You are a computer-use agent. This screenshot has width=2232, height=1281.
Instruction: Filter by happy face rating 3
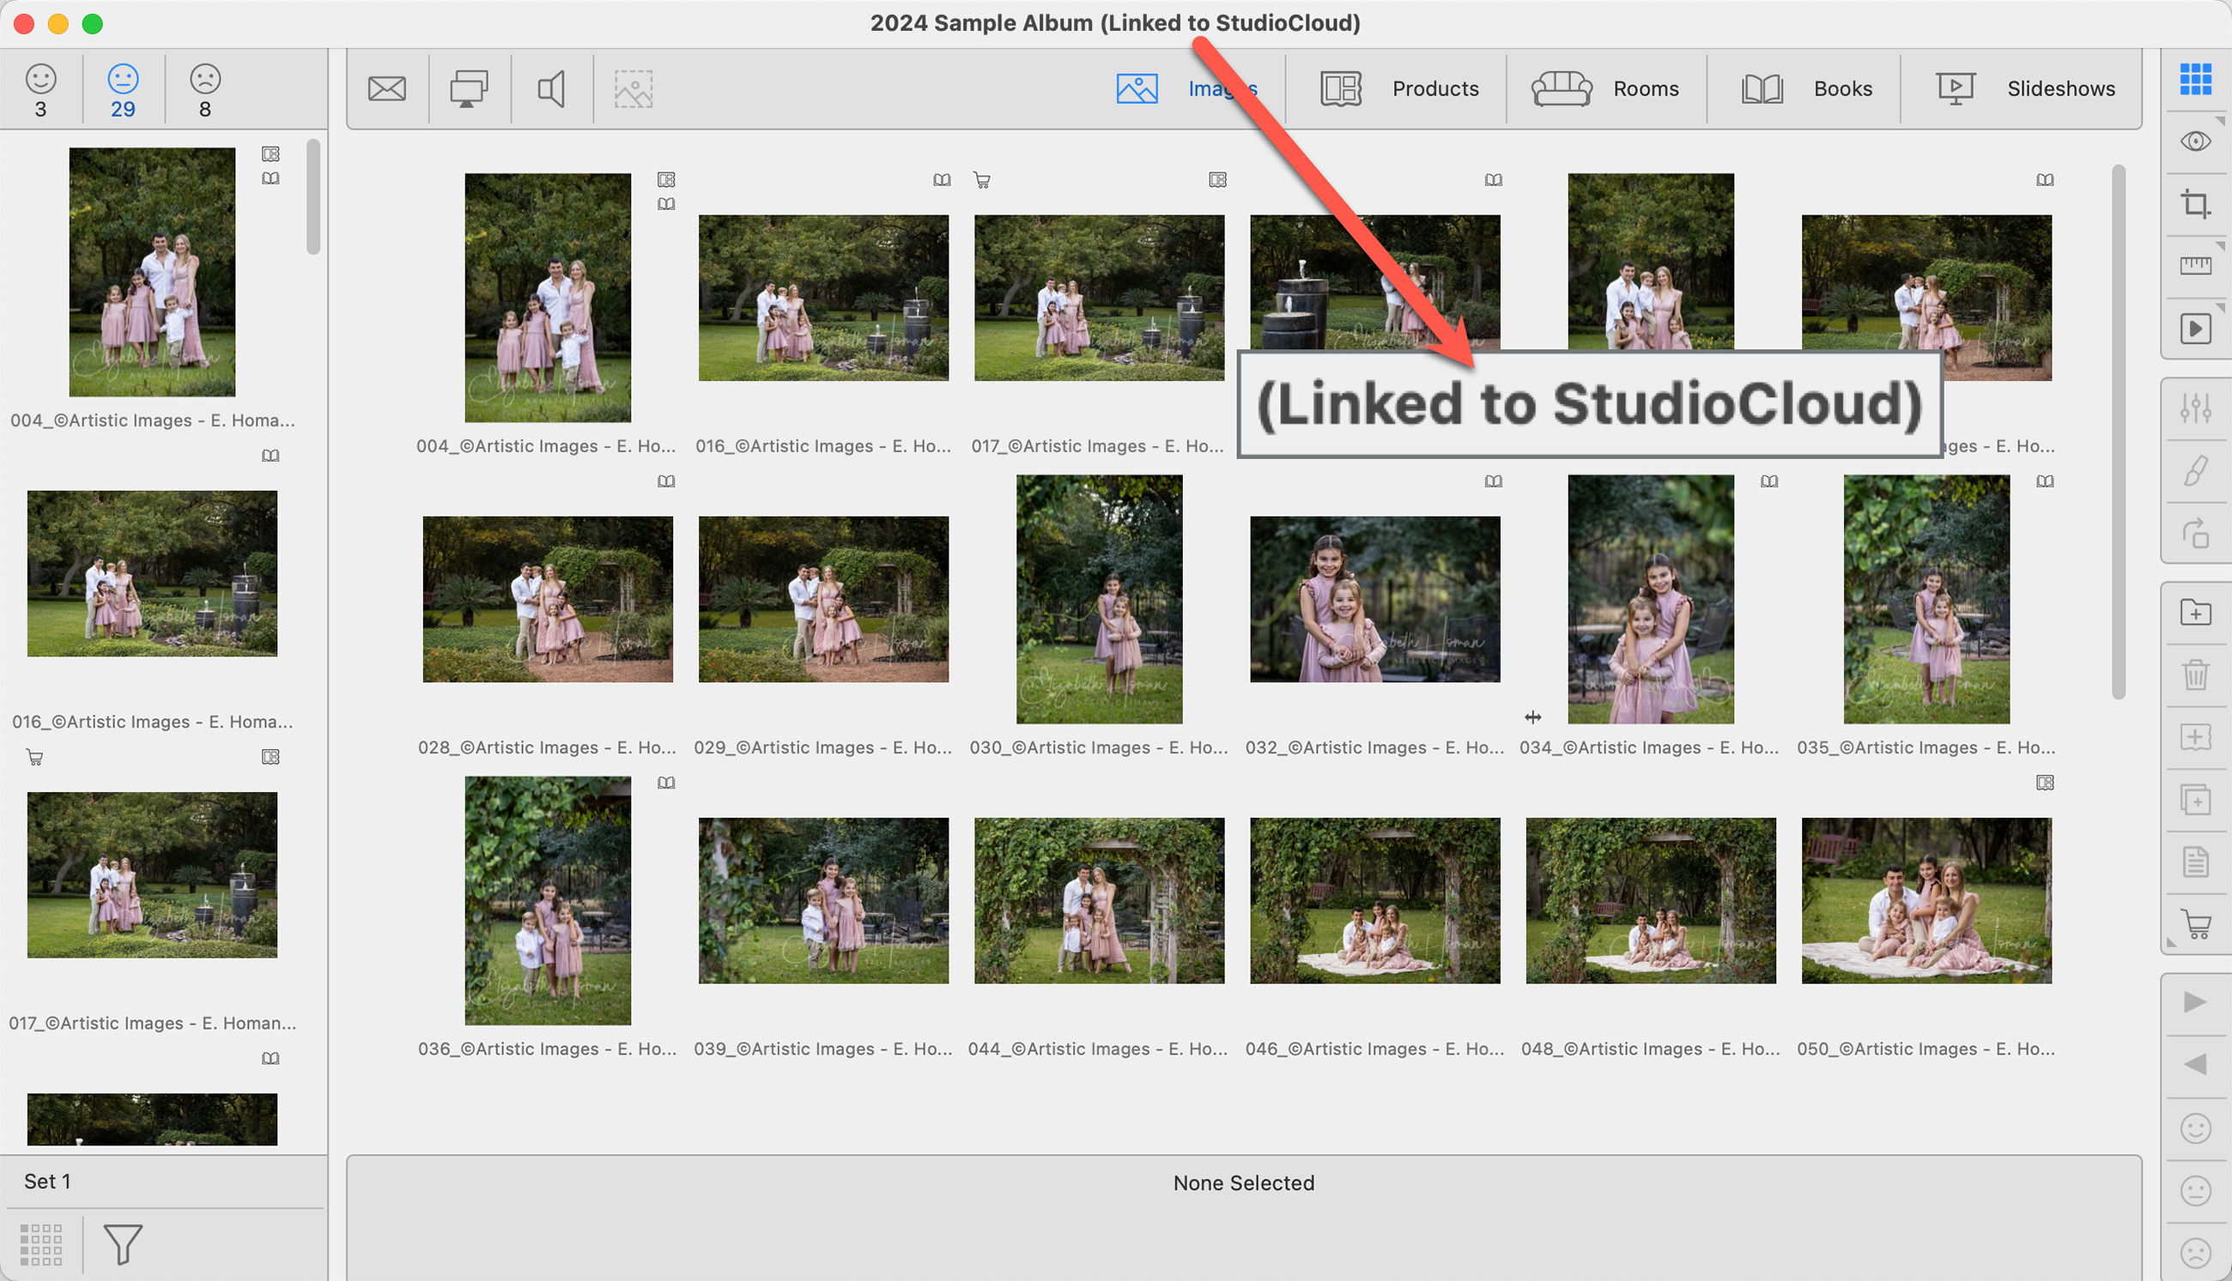coord(40,90)
